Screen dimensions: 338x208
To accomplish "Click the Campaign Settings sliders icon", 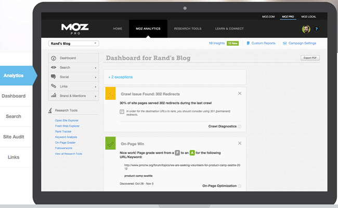I will point(284,43).
